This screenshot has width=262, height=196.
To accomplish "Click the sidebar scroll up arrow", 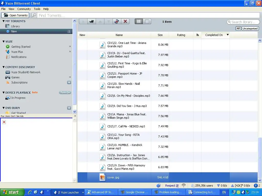I will point(74,21).
